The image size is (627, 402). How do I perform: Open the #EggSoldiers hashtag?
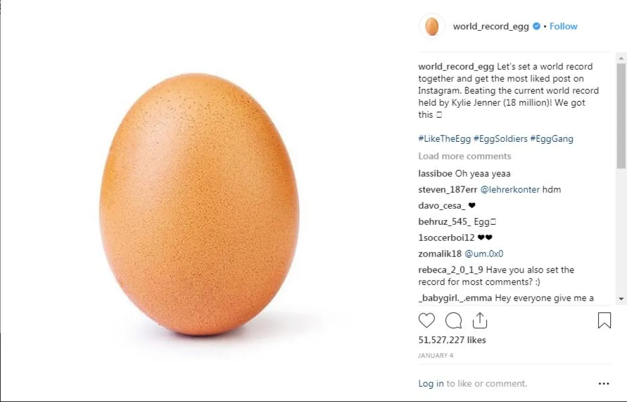tap(500, 139)
